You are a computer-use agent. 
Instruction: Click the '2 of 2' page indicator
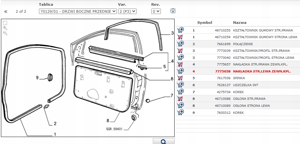21,11
